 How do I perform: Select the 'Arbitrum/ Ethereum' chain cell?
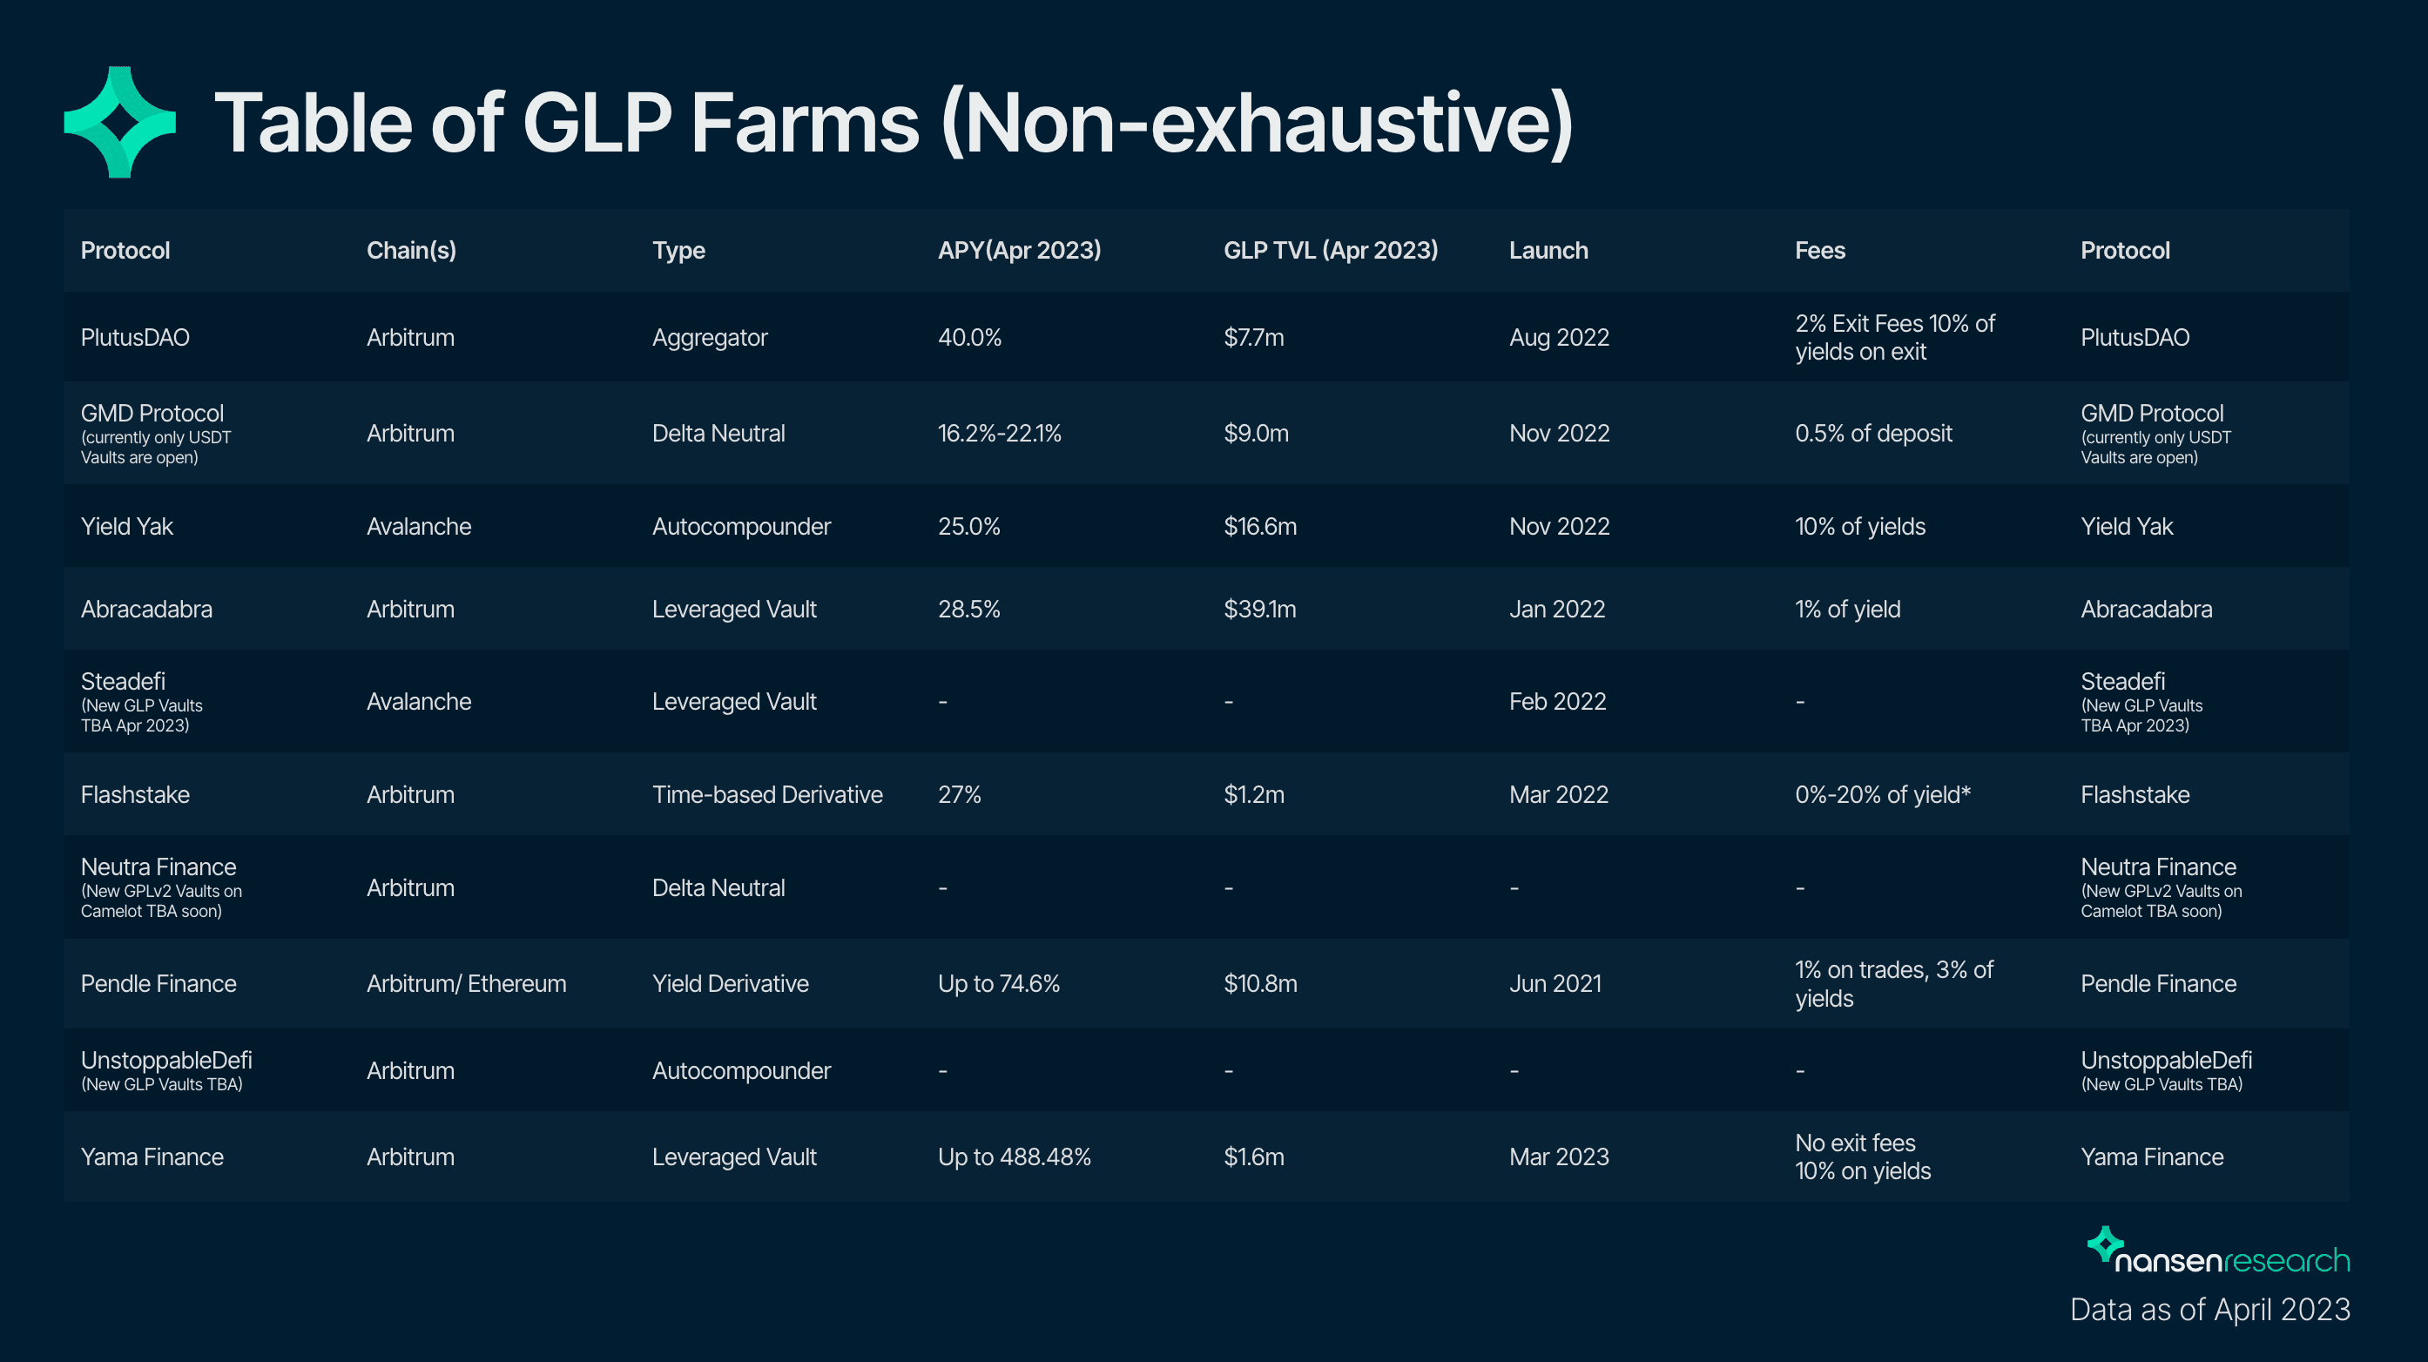466,984
